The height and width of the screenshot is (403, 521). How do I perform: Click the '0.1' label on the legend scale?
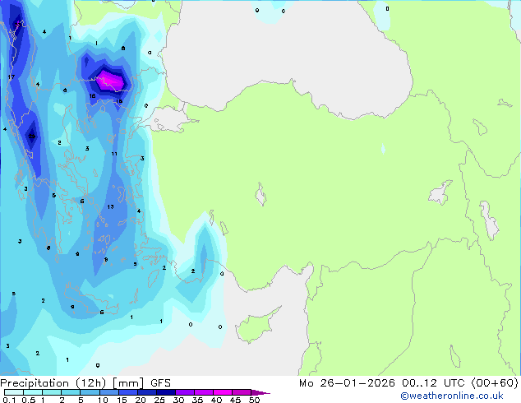pos(9,400)
